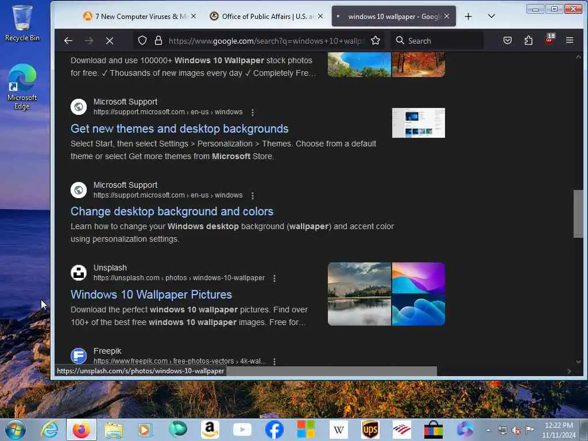
Task: Open the Copilot taskbar shortcut
Action: (465, 430)
